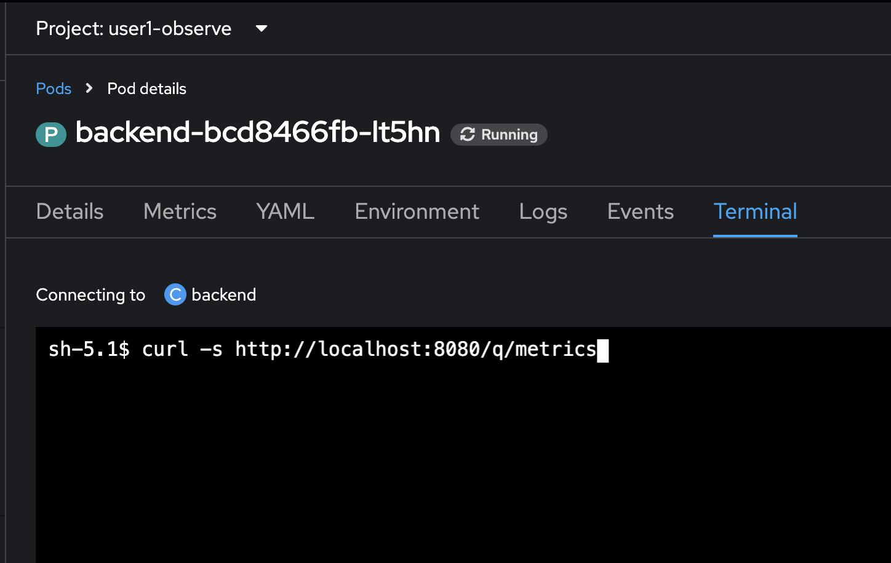Click the pod name backend-bcd8466fb-lt5hn heading
Screen dimensions: 891x563
coord(258,133)
